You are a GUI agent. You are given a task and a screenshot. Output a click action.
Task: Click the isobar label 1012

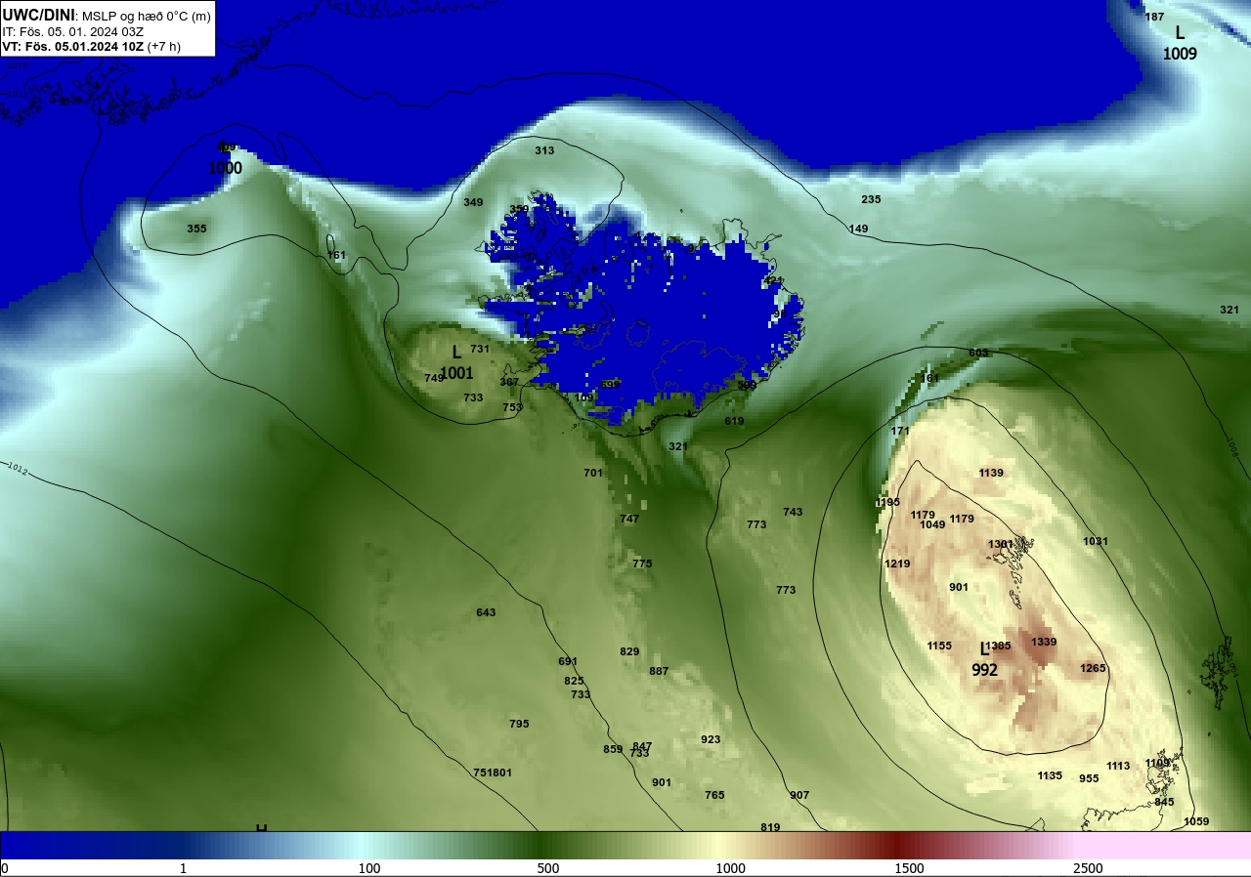click(17, 469)
